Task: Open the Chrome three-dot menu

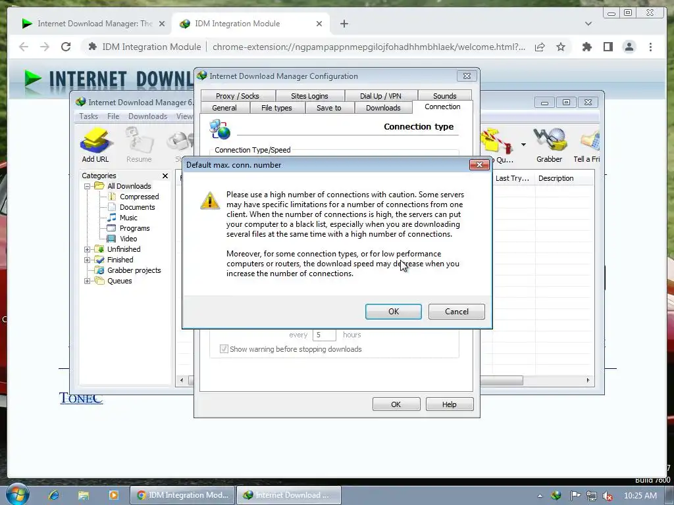Action: 650,47
